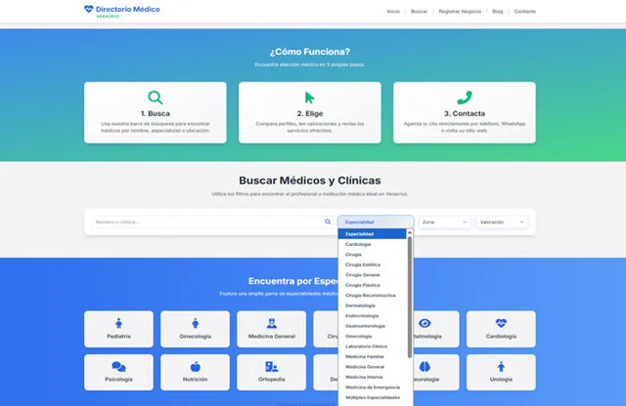Open the Especialidad dropdown
Viewport: 626px width, 406px height.
pyautogui.click(x=376, y=222)
